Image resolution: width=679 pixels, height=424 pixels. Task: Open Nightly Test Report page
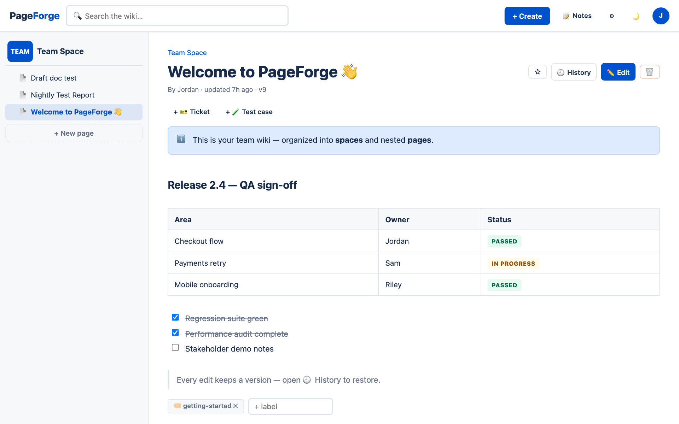[x=74, y=95]
